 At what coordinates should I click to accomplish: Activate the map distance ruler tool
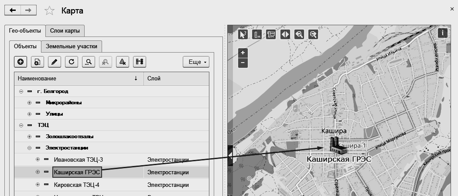(x=257, y=34)
